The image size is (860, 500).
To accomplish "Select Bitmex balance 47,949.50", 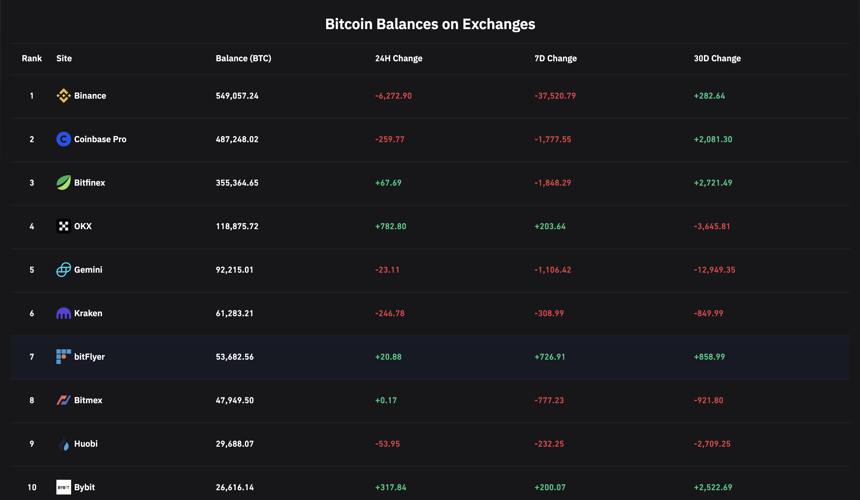I will [234, 400].
